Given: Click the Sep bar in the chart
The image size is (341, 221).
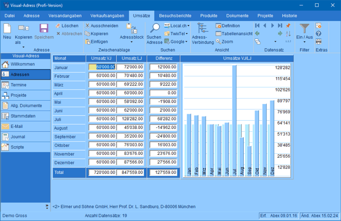Looking at the screenshot, I should tap(249, 161).
